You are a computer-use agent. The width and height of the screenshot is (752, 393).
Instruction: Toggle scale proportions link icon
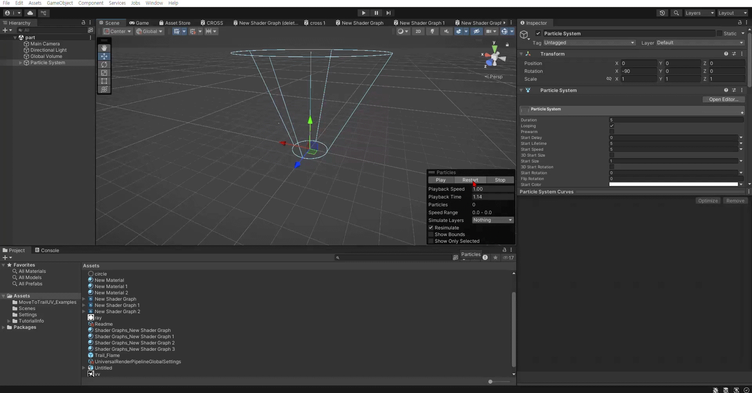point(609,79)
